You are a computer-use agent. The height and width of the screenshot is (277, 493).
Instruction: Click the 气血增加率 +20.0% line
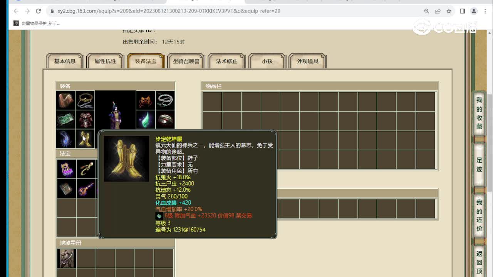179,209
